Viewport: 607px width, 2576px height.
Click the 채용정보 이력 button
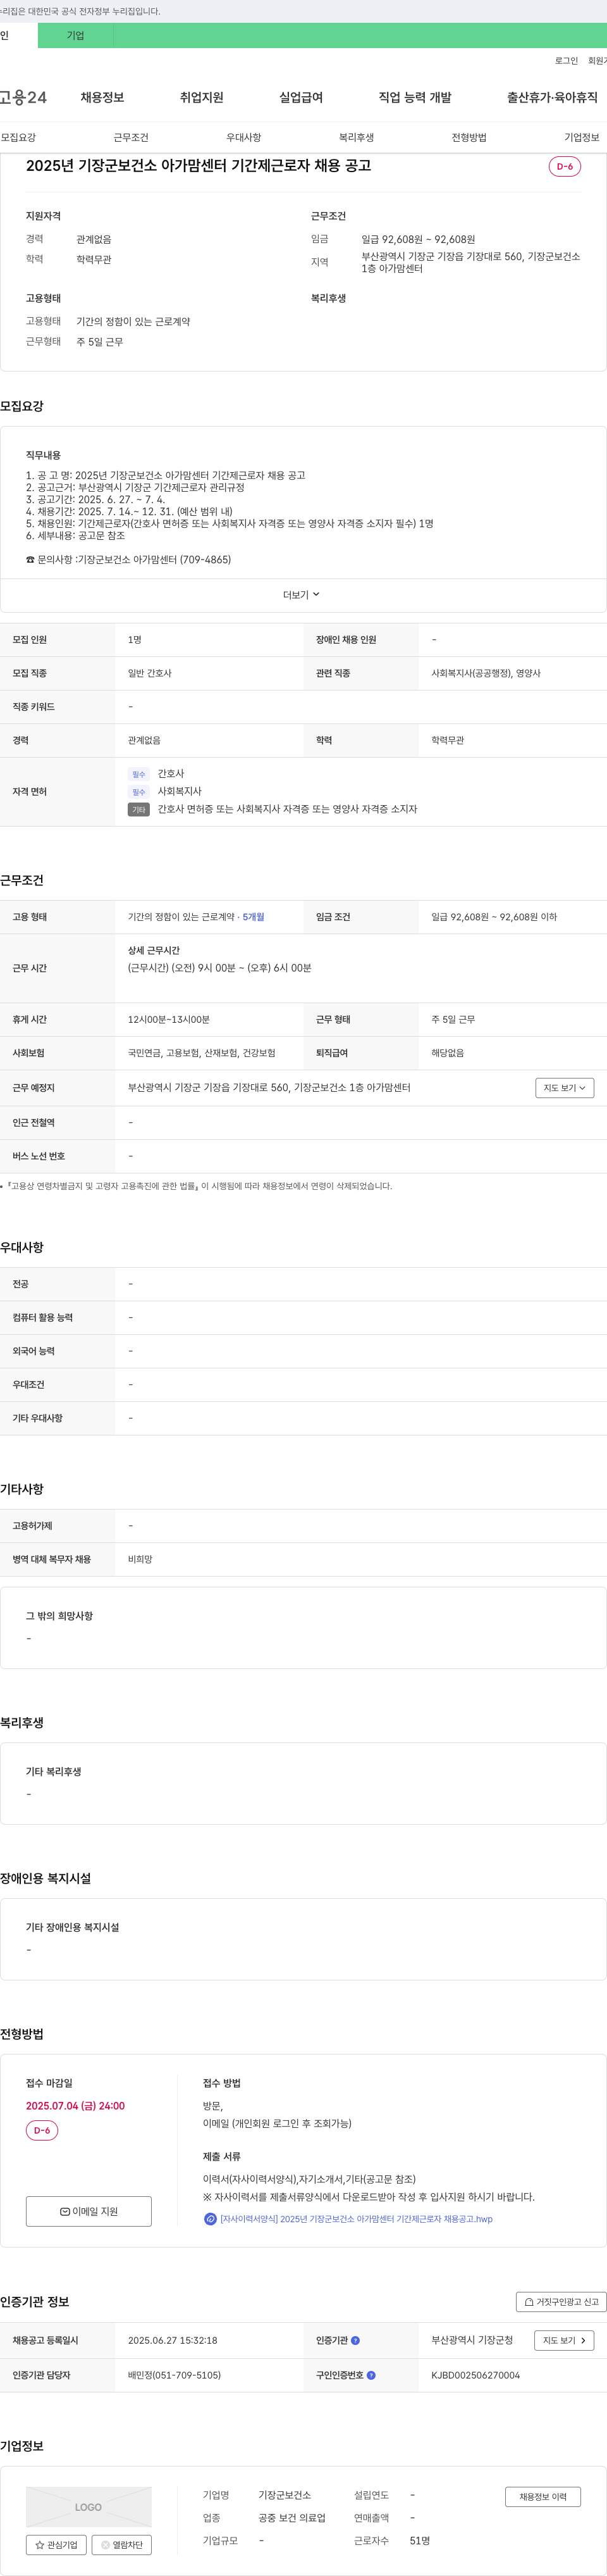pos(543,2497)
